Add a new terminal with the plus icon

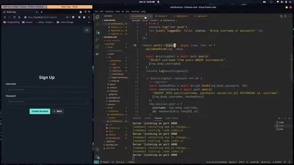click(x=279, y=118)
